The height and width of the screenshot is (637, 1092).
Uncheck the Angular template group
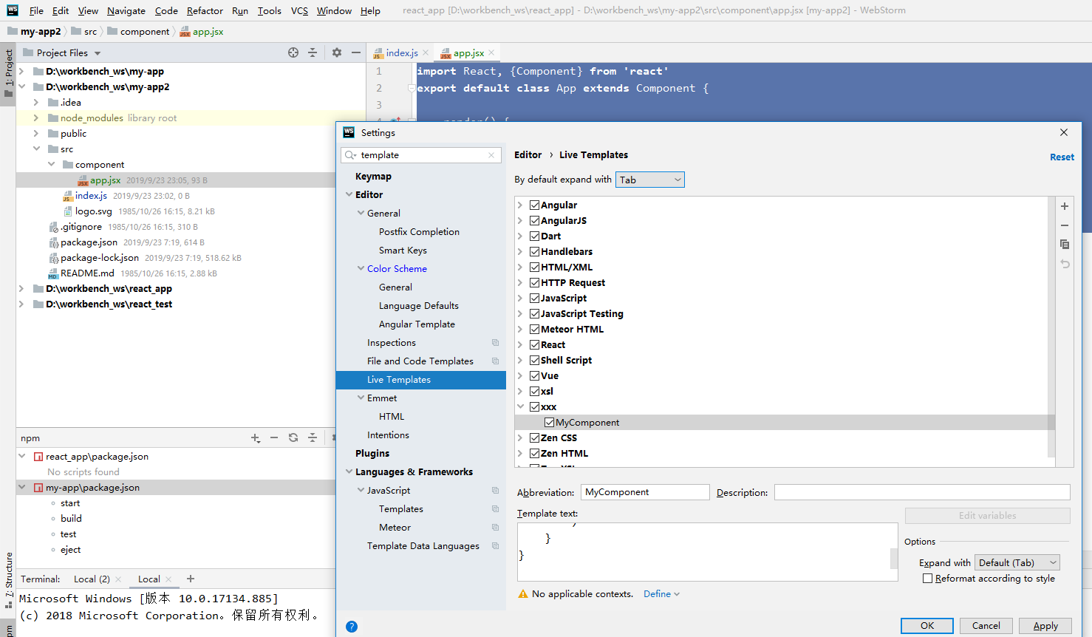pos(534,205)
